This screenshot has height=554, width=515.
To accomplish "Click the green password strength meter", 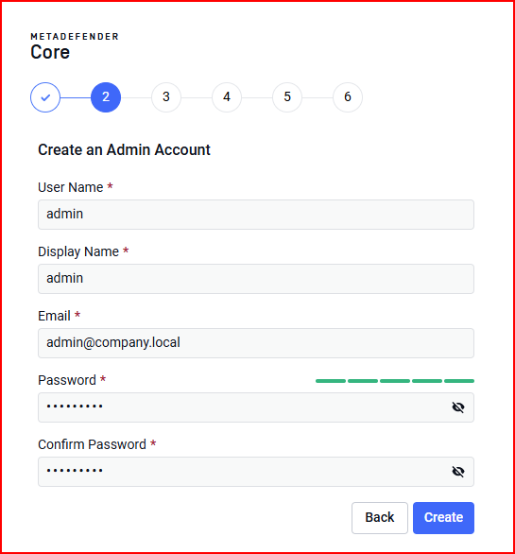I will tap(395, 381).
